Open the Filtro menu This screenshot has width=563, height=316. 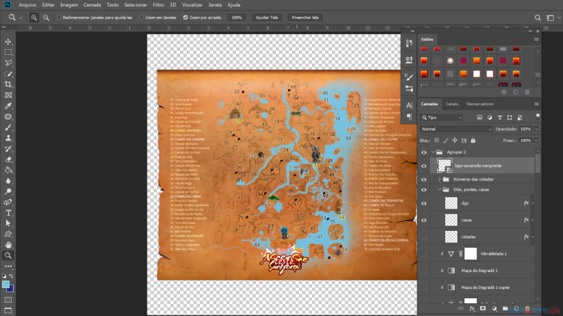pyautogui.click(x=159, y=4)
